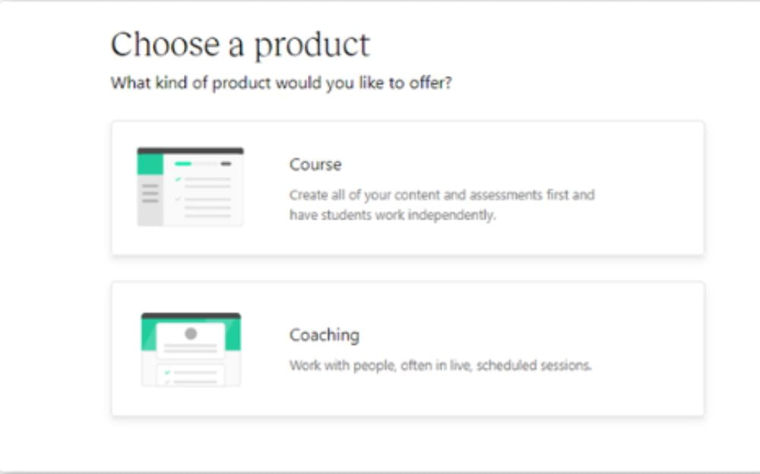Click the Coaching description about scheduled sessions
The width and height of the screenshot is (760, 474).
click(441, 365)
